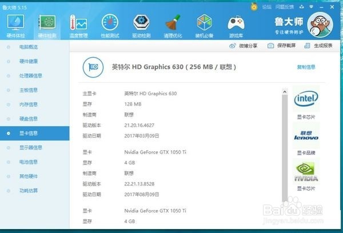Click the scrollbar up arrow
This screenshot has width=343, height=233.
pyautogui.click(x=285, y=92)
